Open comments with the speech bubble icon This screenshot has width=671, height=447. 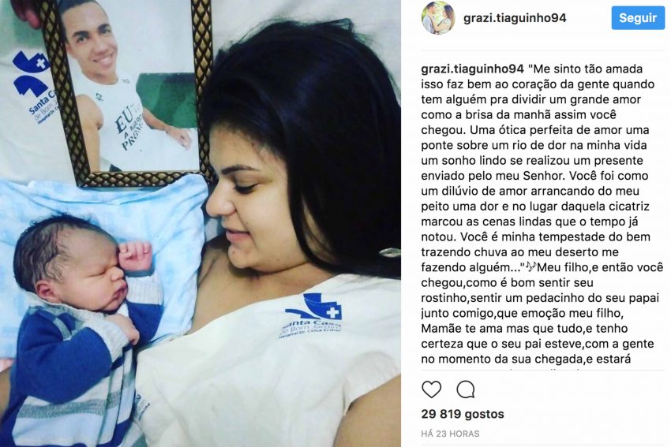point(466,389)
